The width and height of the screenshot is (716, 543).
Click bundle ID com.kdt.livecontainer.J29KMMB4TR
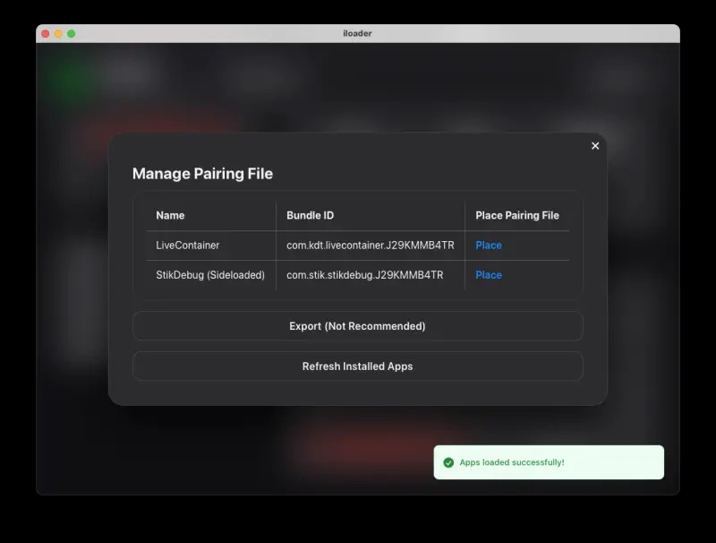click(x=371, y=246)
